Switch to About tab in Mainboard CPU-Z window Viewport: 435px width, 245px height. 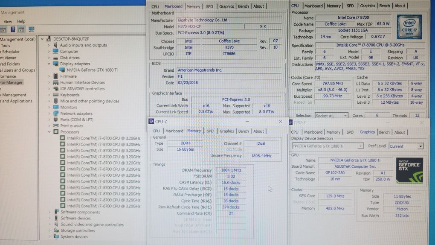click(258, 6)
